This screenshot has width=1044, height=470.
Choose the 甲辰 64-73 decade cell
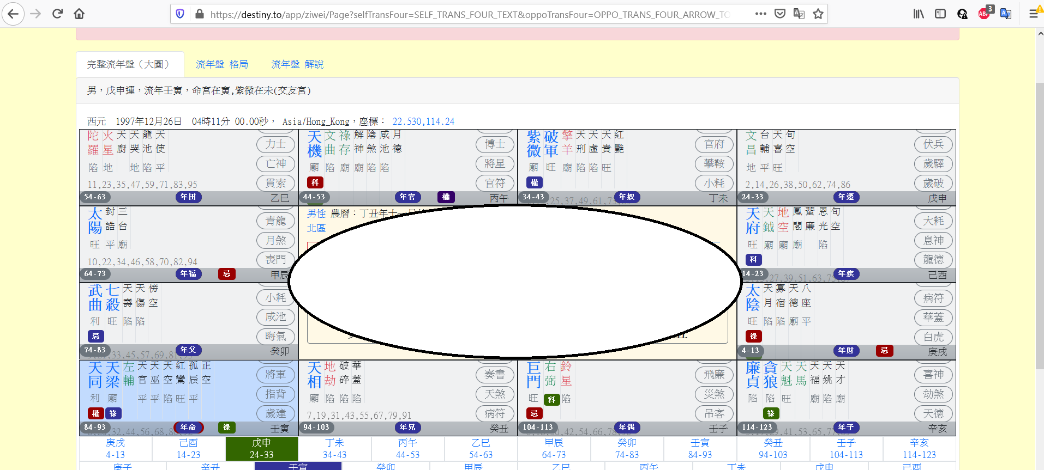point(554,449)
